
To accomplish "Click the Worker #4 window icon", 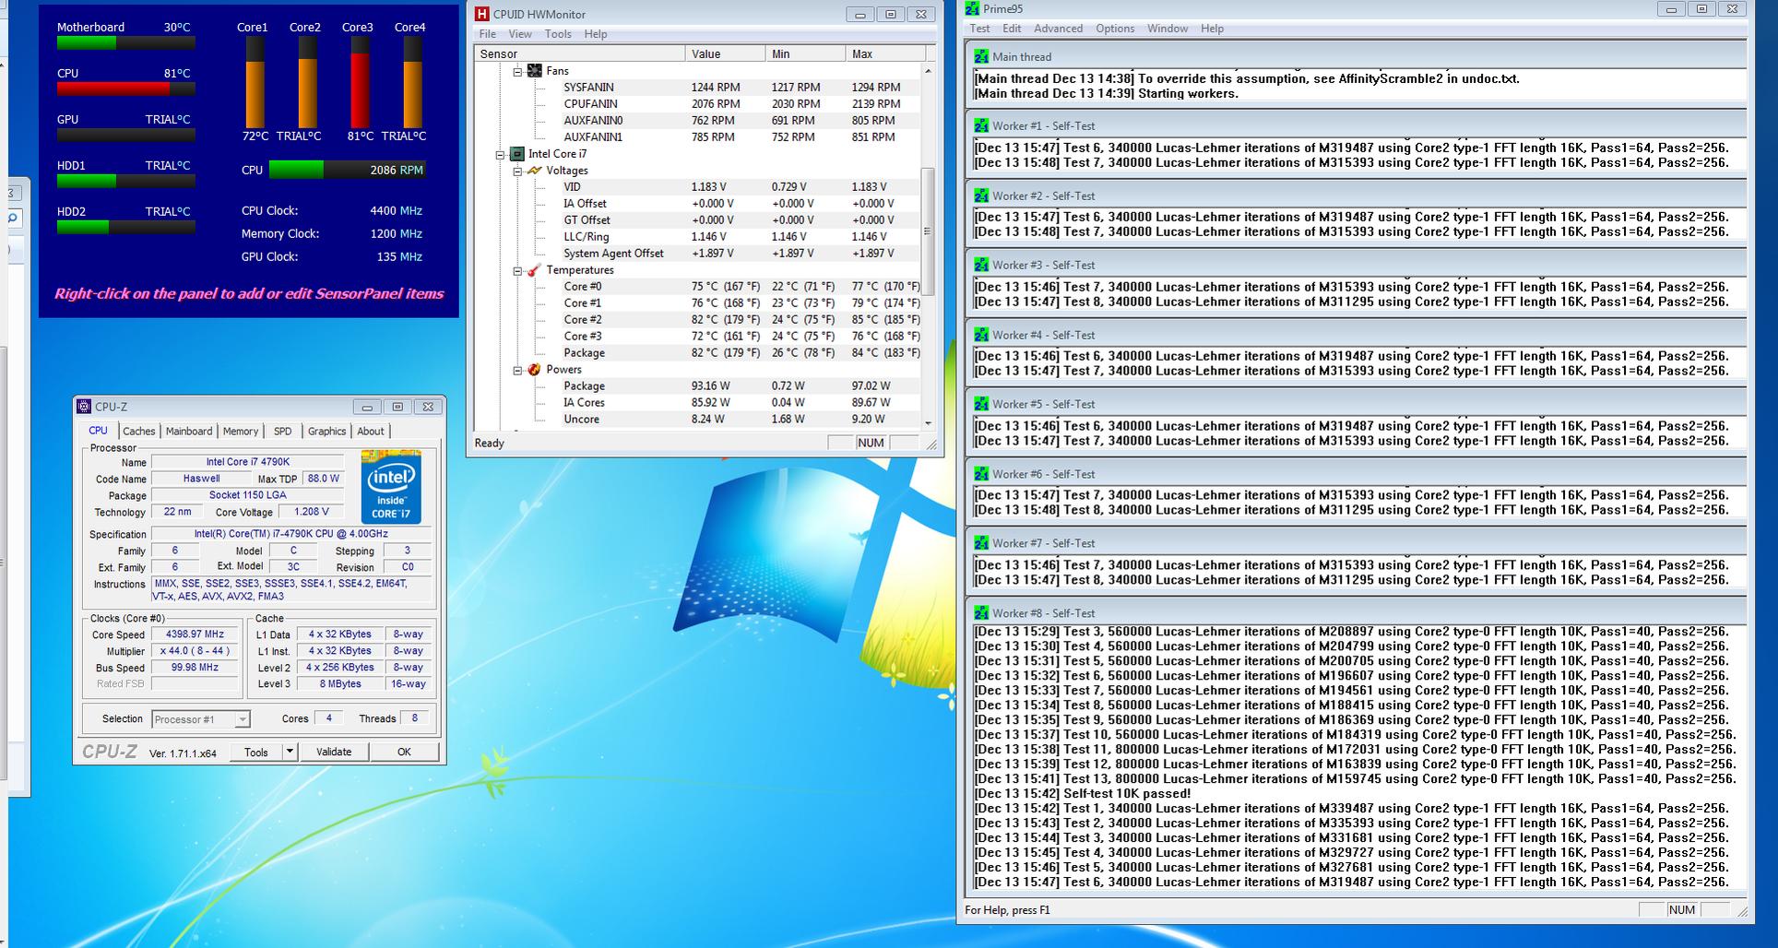I will (x=981, y=335).
